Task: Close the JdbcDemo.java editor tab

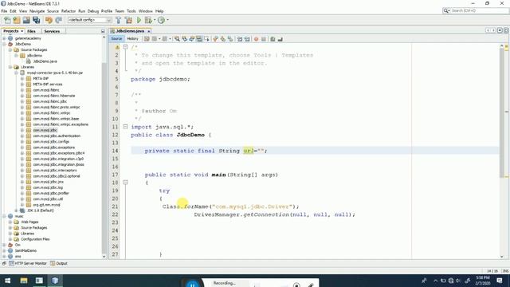Action: tap(149, 31)
